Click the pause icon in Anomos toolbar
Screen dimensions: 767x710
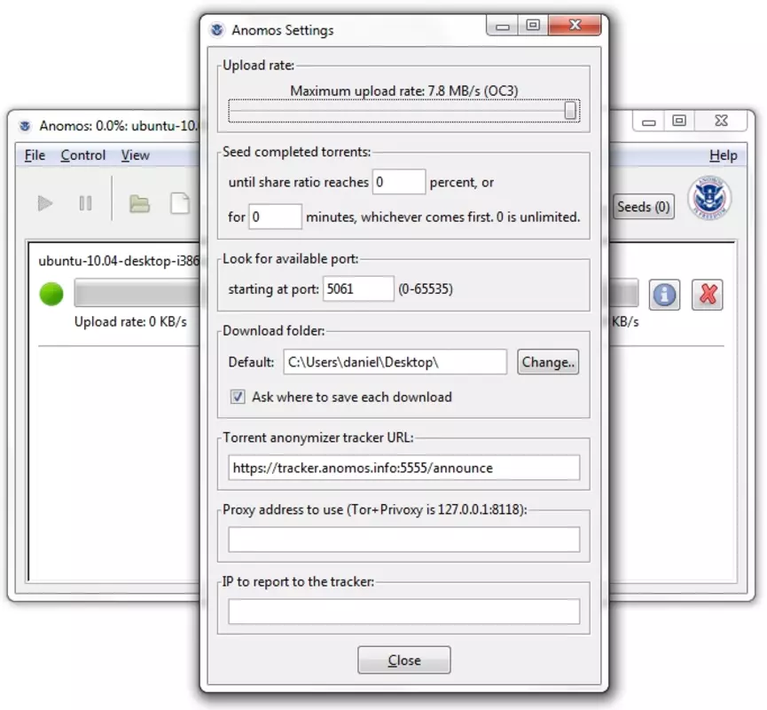click(86, 203)
